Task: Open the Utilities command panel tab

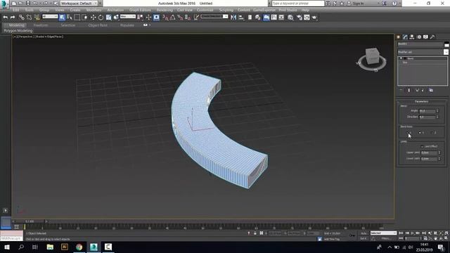Action: tap(432, 37)
